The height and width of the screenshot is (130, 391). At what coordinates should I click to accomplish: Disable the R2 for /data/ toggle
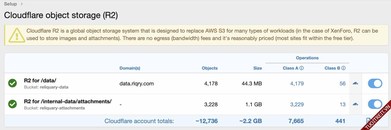click(x=375, y=84)
